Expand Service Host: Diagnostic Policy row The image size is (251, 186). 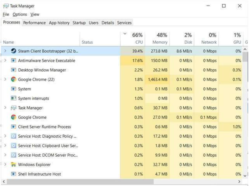[5, 136]
